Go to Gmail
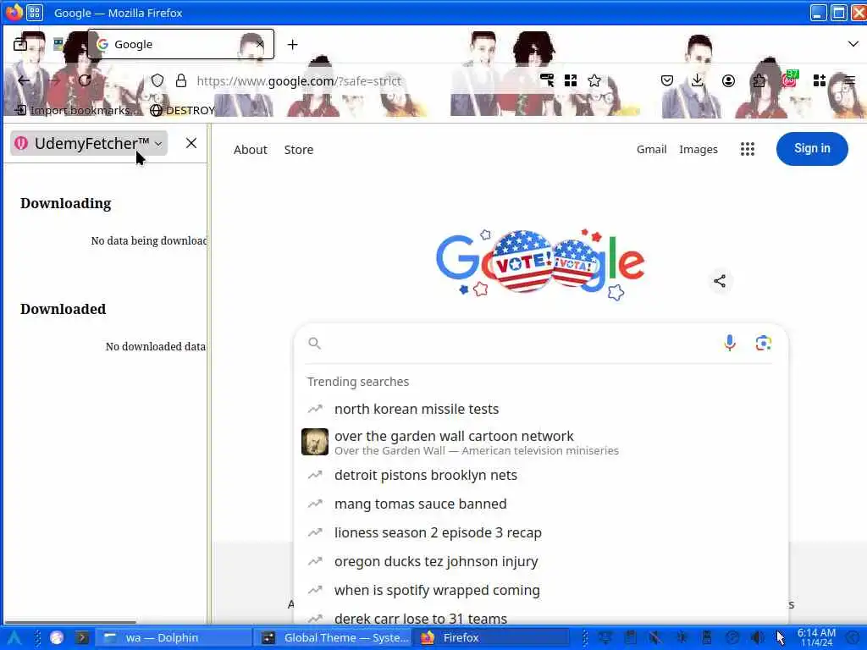Image resolution: width=867 pixels, height=650 pixels. (x=651, y=149)
